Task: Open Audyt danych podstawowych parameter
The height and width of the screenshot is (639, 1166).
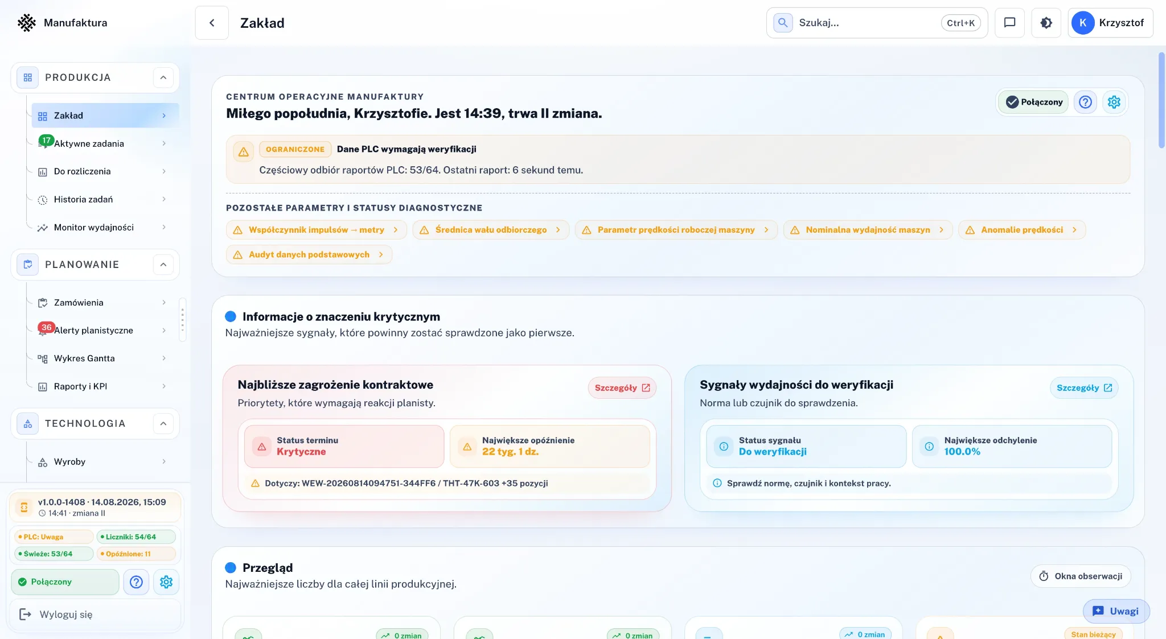Action: pyautogui.click(x=309, y=254)
